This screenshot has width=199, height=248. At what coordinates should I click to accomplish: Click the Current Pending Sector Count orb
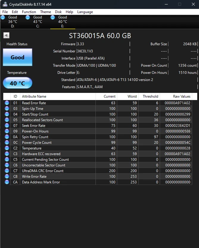[x=7, y=160]
